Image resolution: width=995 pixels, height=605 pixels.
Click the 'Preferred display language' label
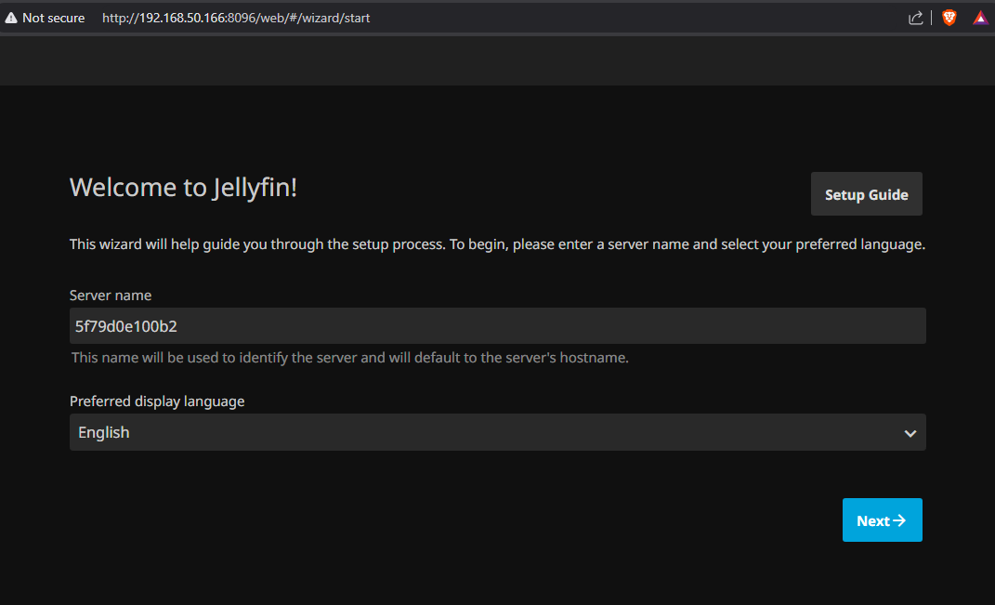157,401
